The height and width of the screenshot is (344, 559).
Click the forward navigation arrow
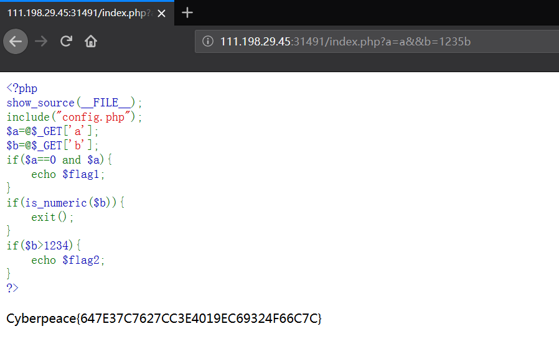pos(41,42)
